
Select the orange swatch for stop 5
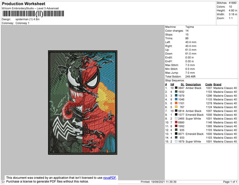tap(176, 103)
